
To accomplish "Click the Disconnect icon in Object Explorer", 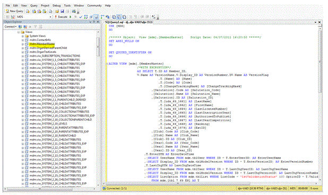I will [x=25, y=26].
